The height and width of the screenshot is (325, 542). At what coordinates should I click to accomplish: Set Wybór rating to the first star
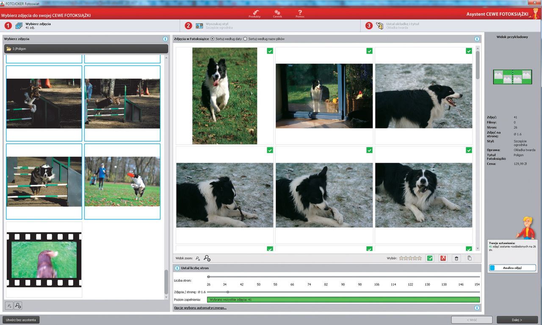tap(401, 258)
